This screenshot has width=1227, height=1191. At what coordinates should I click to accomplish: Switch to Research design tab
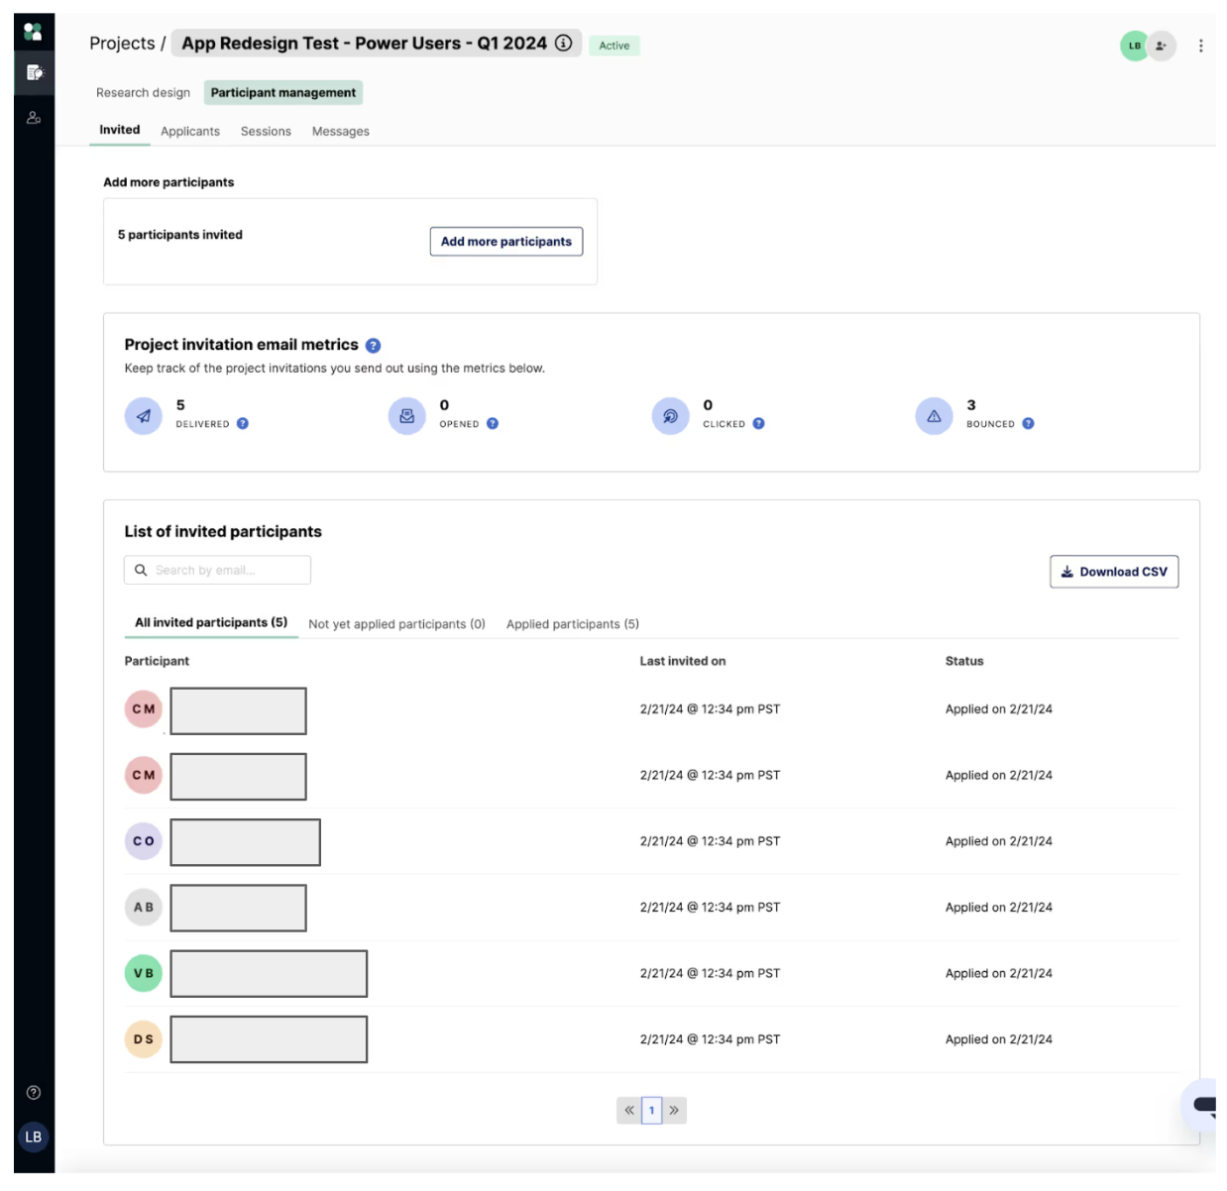143,93
